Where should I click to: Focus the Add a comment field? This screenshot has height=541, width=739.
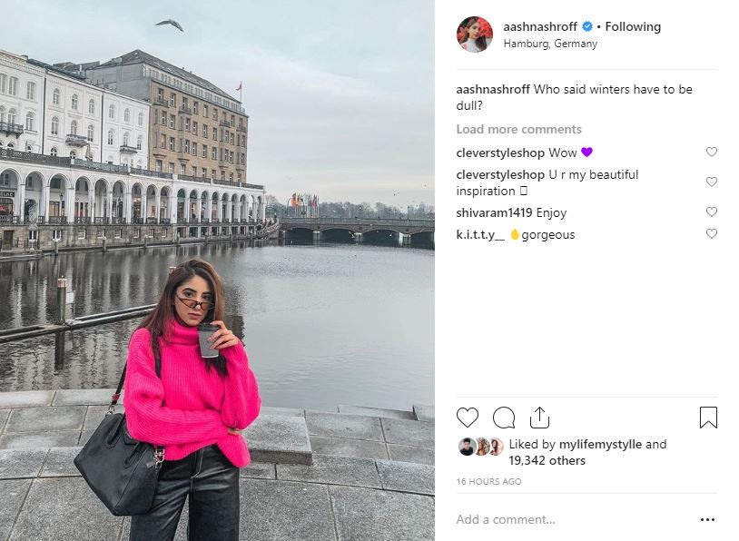pyautogui.click(x=575, y=519)
